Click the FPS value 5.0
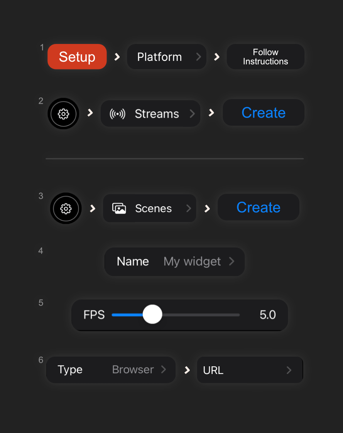The width and height of the screenshot is (343, 433). (268, 315)
